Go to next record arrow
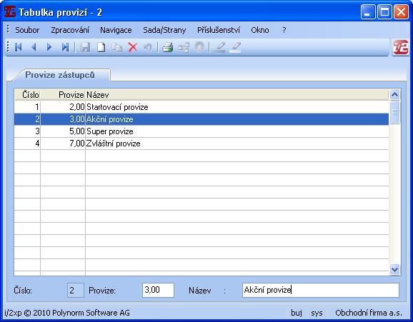The image size is (413, 322). 49,47
